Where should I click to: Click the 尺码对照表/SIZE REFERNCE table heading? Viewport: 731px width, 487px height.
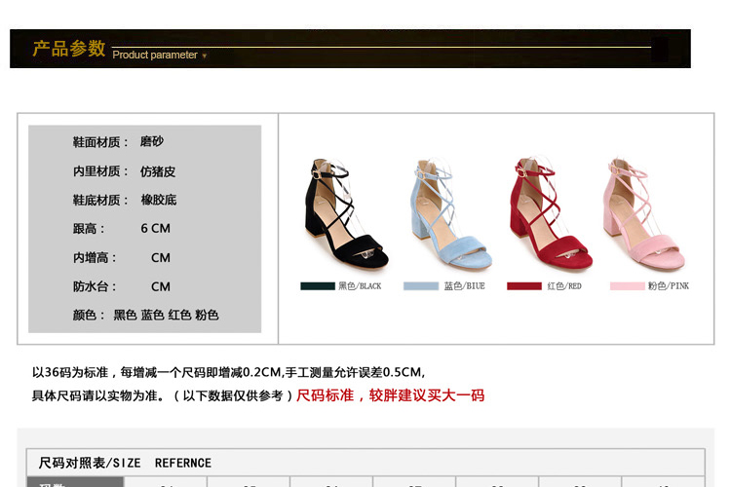point(125,463)
